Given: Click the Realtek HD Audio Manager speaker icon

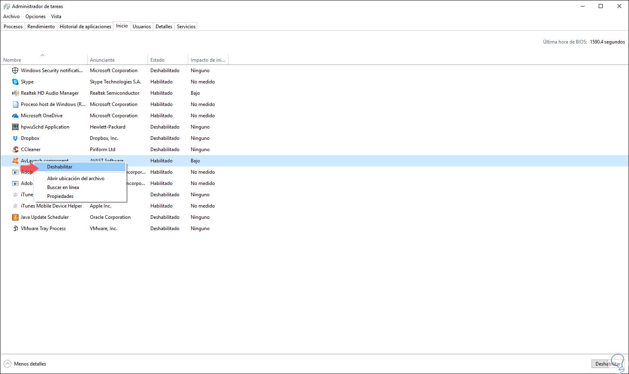Looking at the screenshot, I should coord(15,93).
